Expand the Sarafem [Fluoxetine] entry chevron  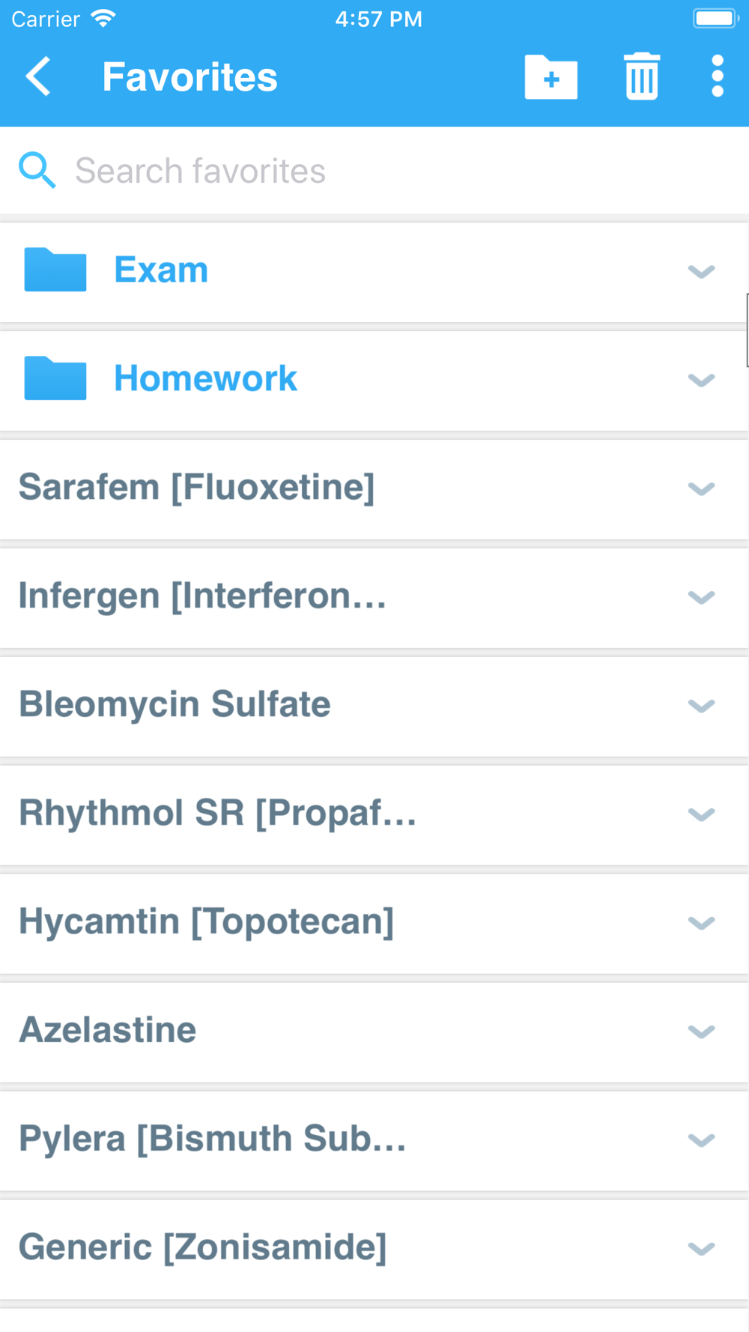pyautogui.click(x=701, y=488)
